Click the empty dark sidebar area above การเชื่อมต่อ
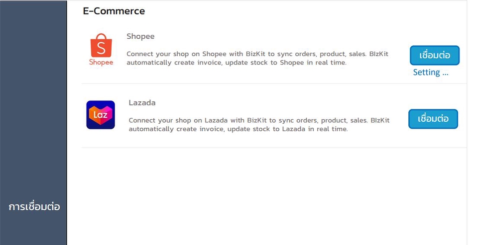 [x=33, y=97]
